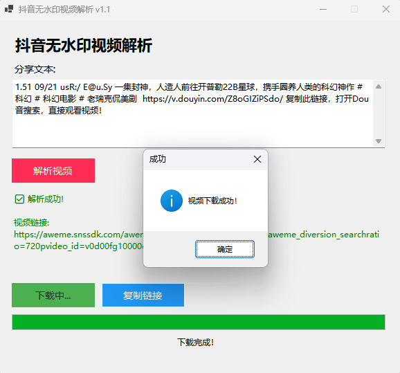The height and width of the screenshot is (373, 400).
Task: Close the main application window
Action: pyautogui.click(x=386, y=10)
